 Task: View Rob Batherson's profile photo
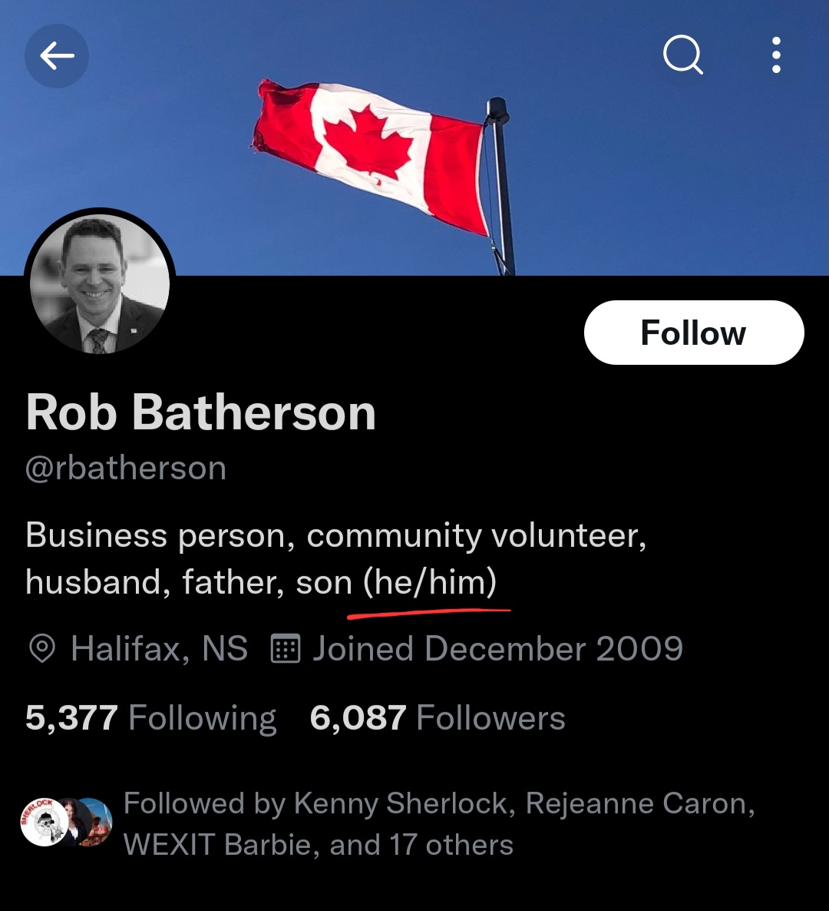[x=100, y=284]
